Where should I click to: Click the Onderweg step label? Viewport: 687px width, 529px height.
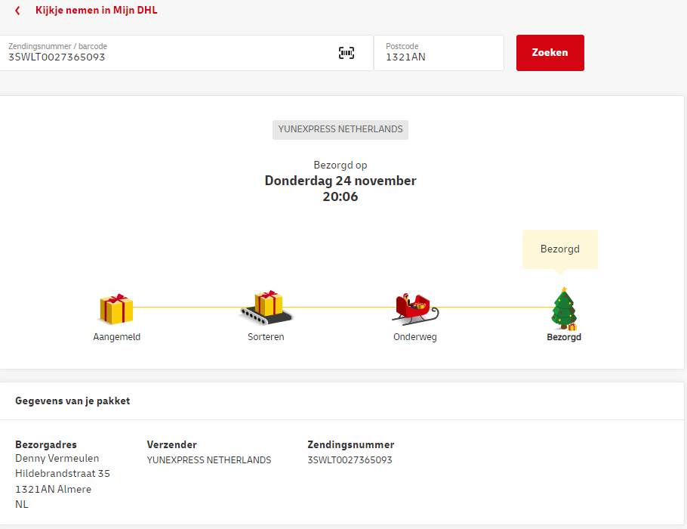(414, 337)
